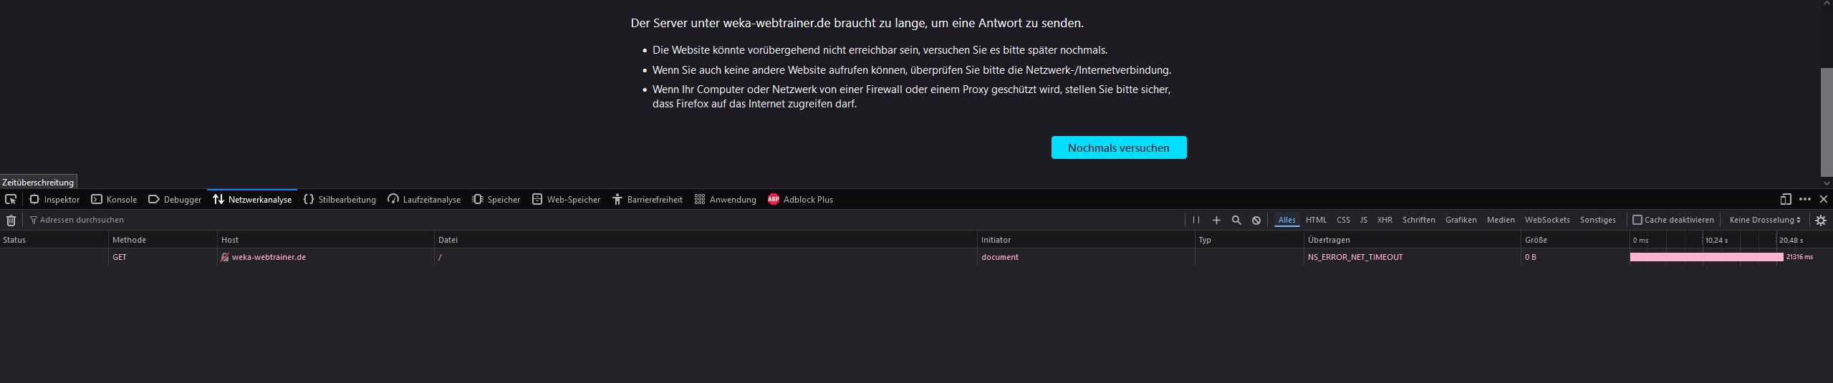
Task: Switch to the Konsole tab
Action: (x=114, y=200)
